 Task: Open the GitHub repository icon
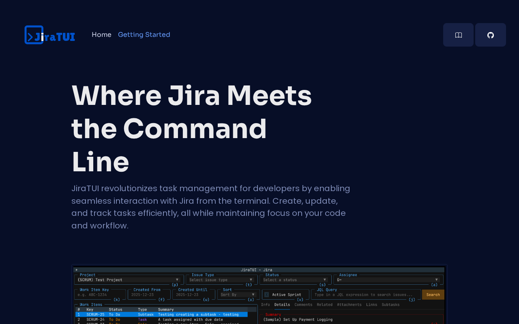490,34
